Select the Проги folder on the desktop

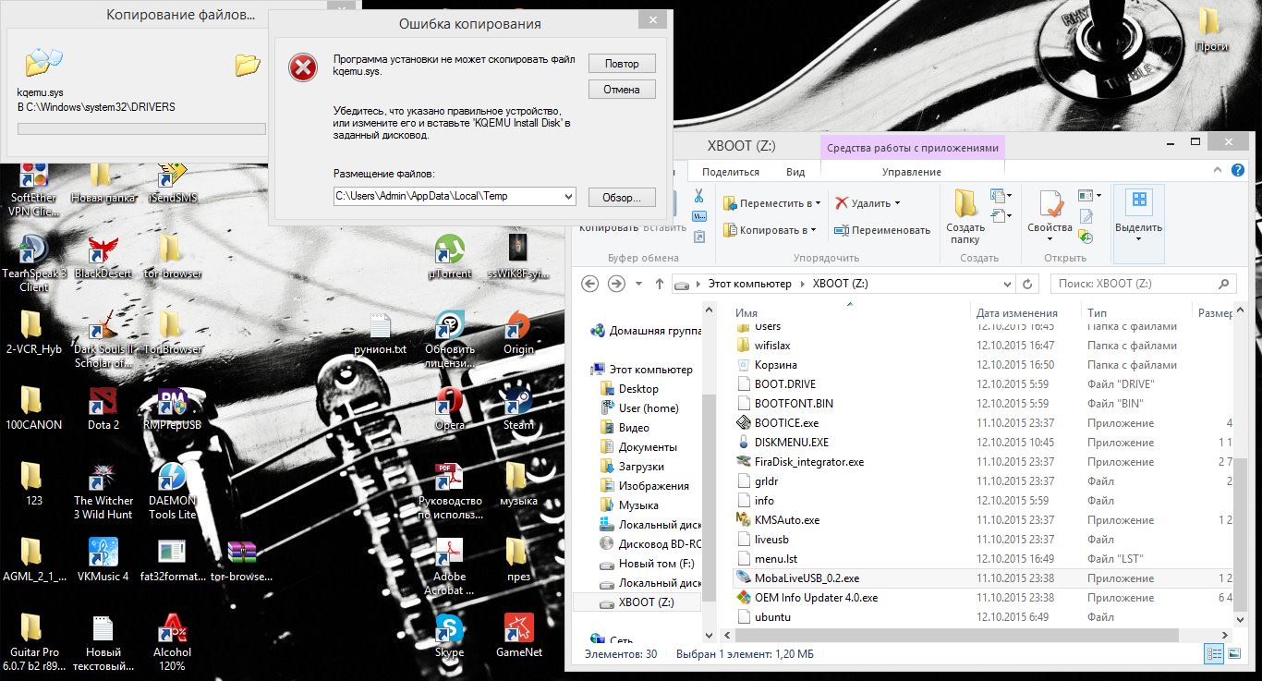1210,30
